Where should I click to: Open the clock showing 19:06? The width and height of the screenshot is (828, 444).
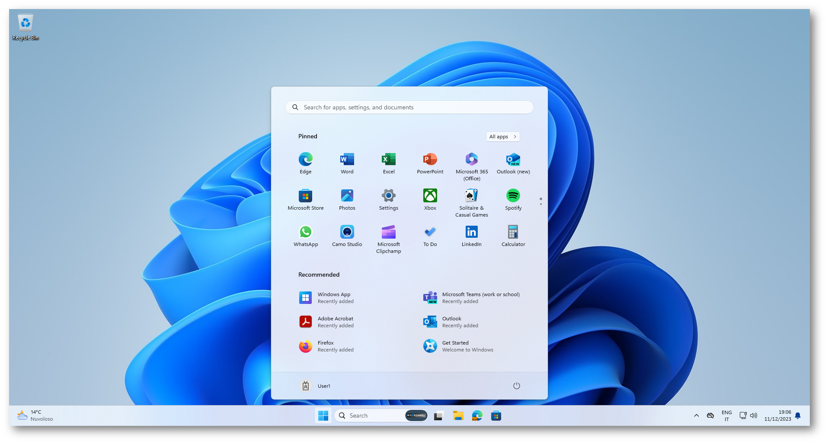[778, 416]
